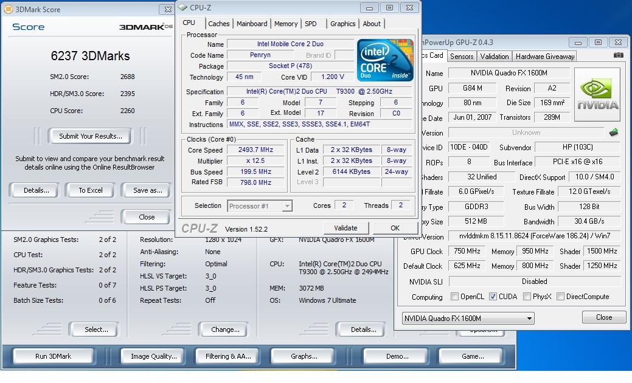The image size is (632, 383).
Task: Toggle the CUDA checkbox
Action: coord(493,297)
